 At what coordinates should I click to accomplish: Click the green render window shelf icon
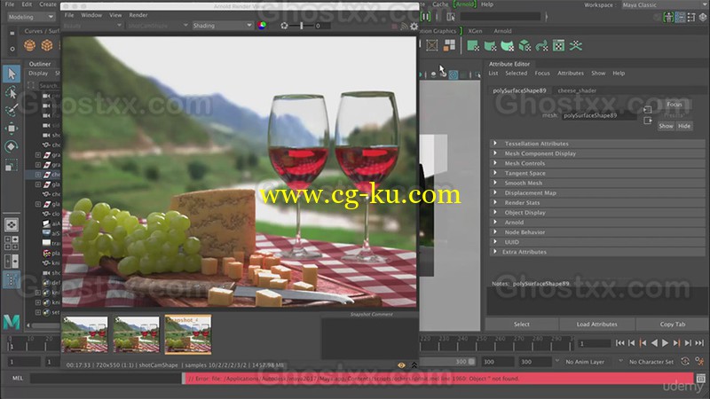tap(559, 46)
